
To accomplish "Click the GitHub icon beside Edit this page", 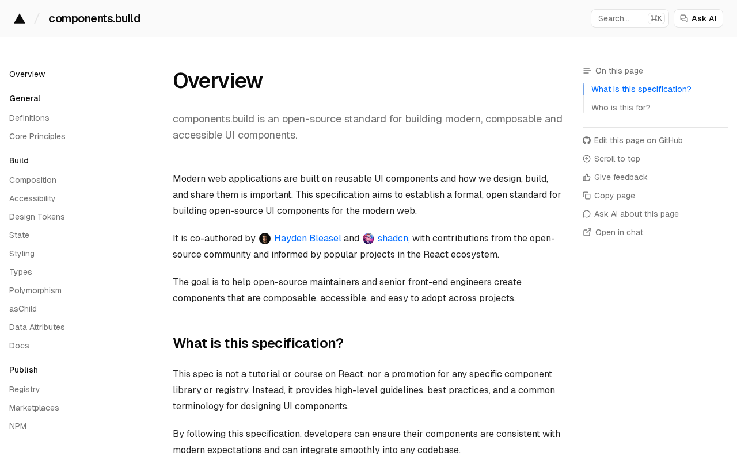I will [x=587, y=140].
